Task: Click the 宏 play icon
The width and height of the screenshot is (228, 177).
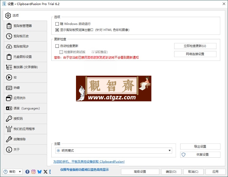Action: pos(9,77)
